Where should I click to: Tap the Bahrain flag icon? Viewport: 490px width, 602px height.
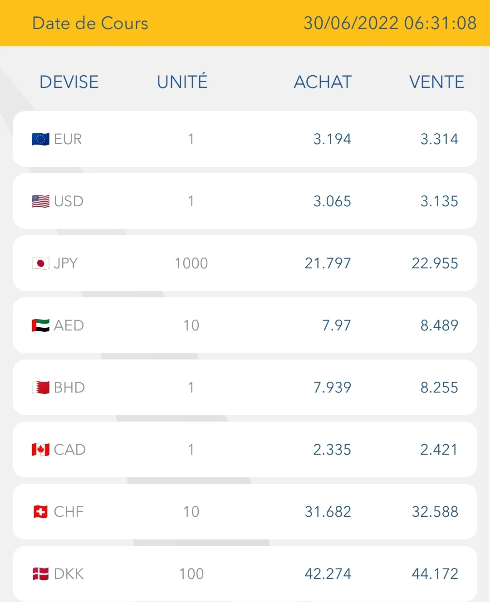pyautogui.click(x=40, y=388)
